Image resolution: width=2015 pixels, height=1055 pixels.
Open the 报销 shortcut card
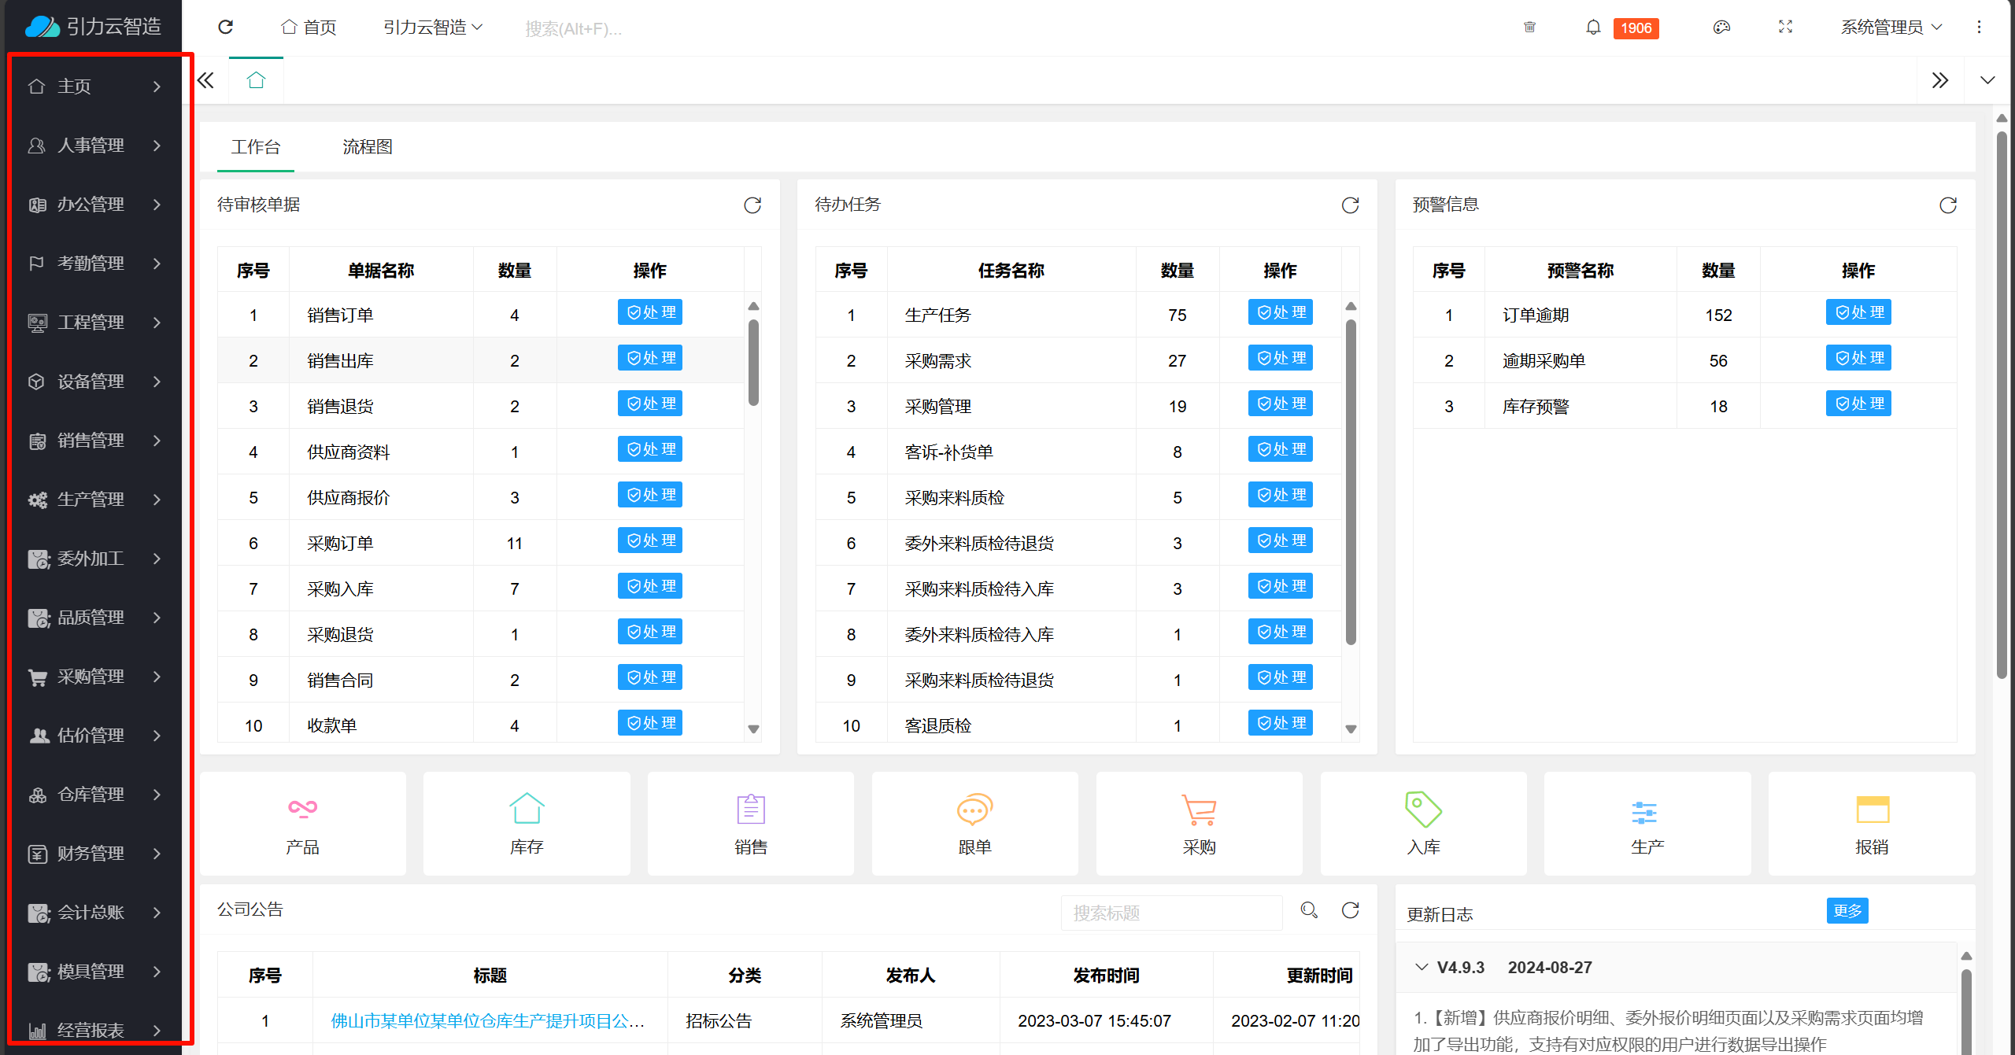(x=1871, y=823)
